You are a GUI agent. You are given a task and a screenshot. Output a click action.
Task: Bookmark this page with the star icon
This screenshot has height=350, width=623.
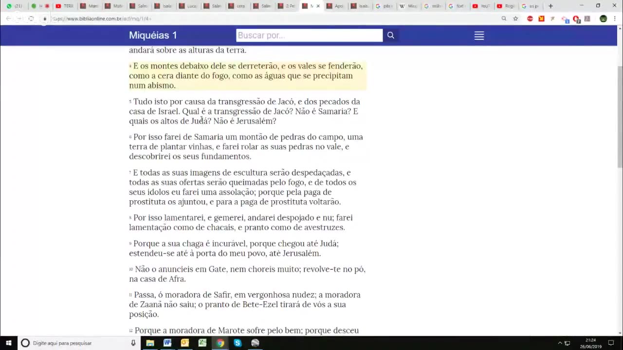(515, 18)
